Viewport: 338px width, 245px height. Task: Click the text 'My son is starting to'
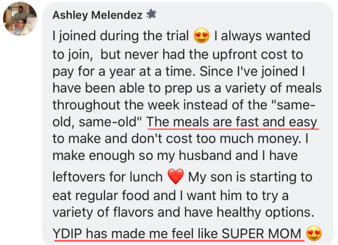click(x=250, y=177)
